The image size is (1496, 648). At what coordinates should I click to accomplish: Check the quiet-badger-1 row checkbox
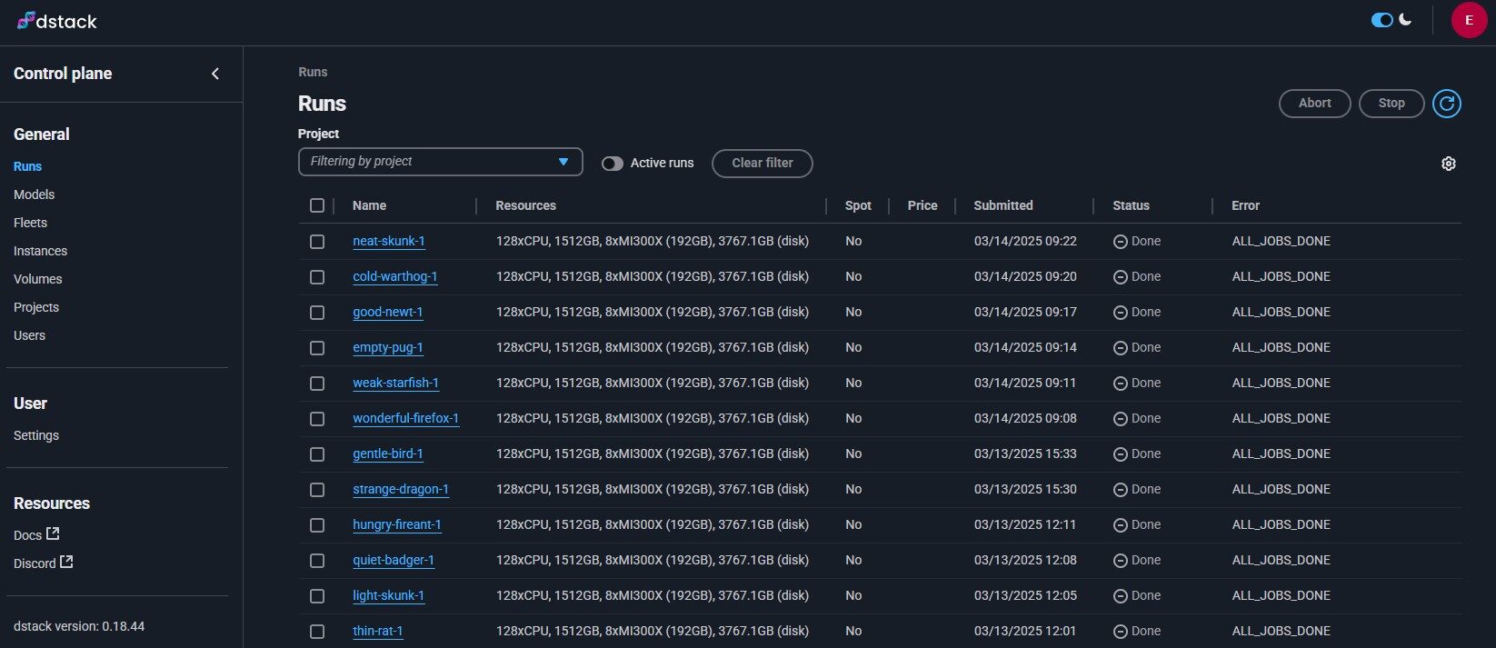(x=317, y=561)
